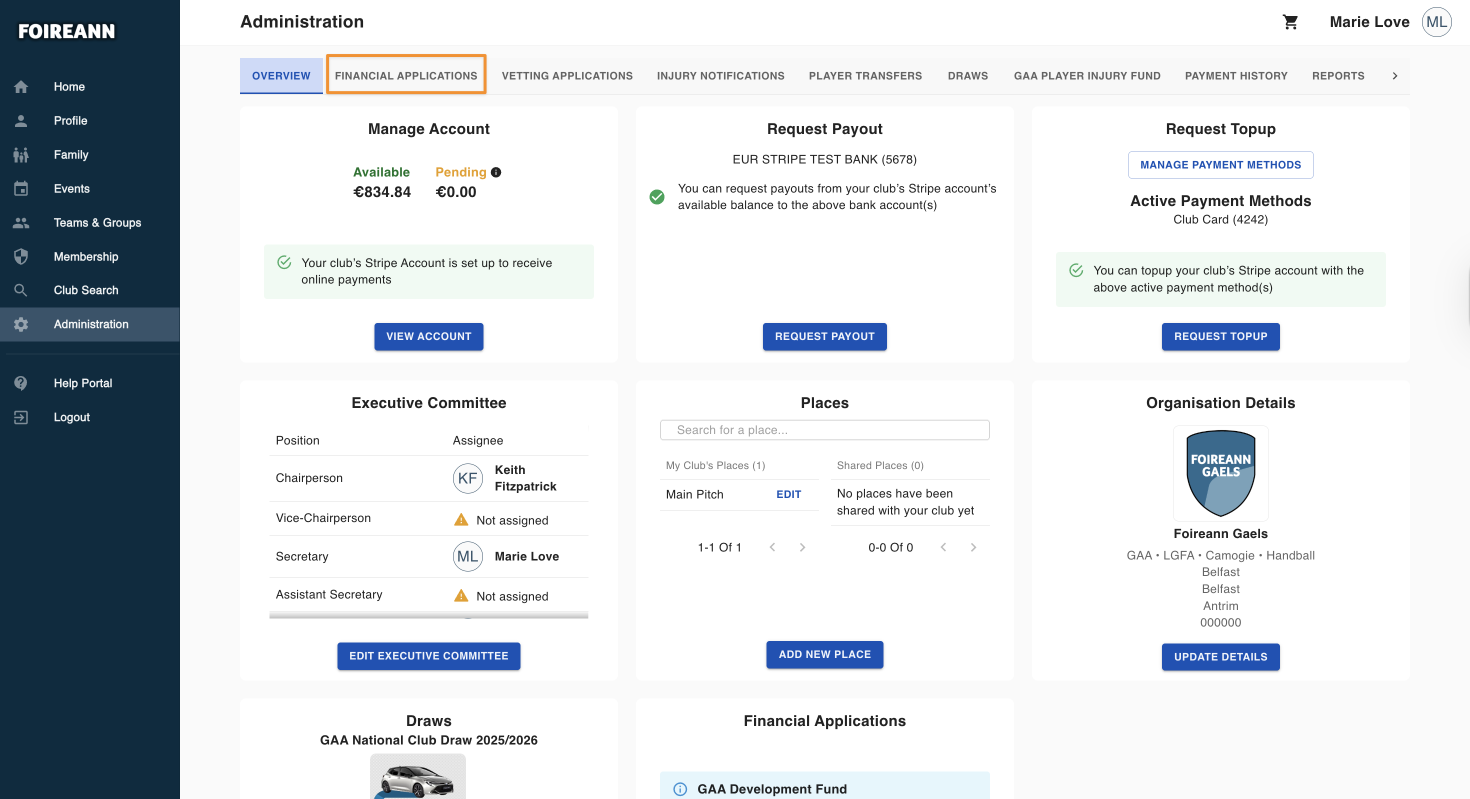1470x799 pixels.
Task: Click warning icon beside Vice-Chairperson Not assigned
Action: click(461, 520)
